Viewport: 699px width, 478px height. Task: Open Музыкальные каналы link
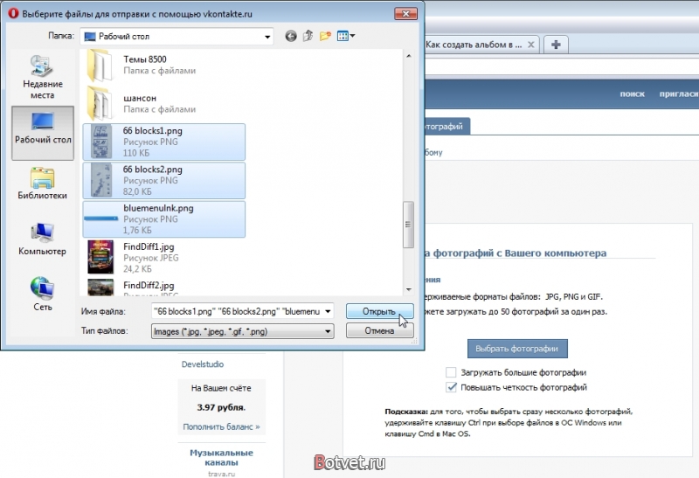(221, 458)
